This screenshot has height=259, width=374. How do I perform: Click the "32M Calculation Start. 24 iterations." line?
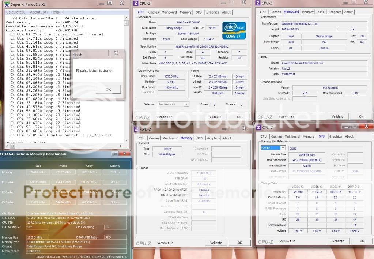click(x=53, y=18)
